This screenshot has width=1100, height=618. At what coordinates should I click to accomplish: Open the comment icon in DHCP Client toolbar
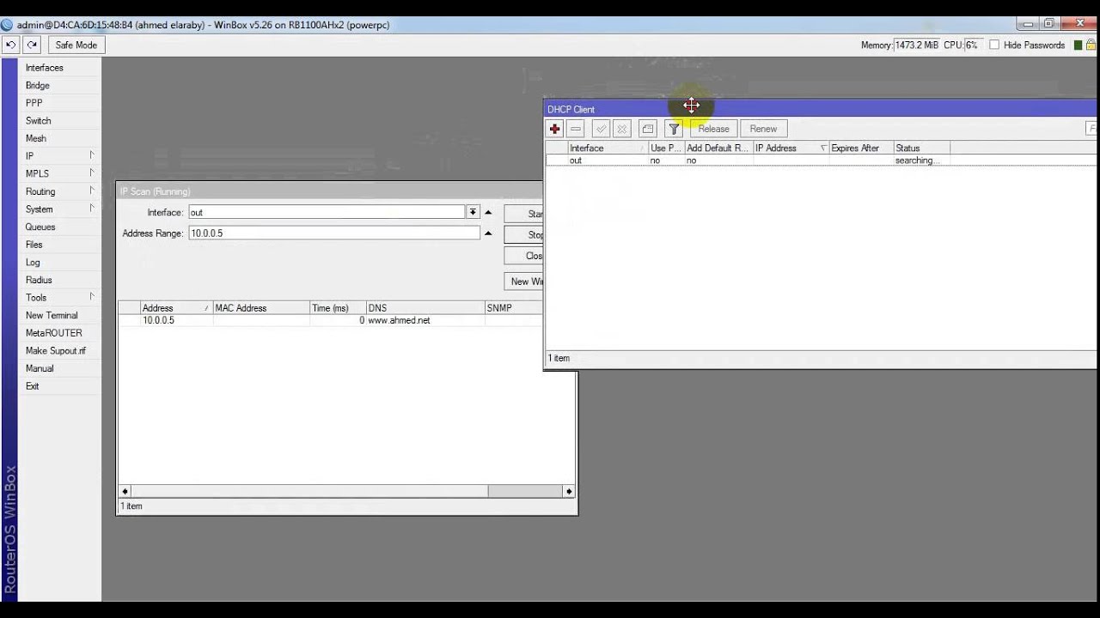(x=648, y=129)
